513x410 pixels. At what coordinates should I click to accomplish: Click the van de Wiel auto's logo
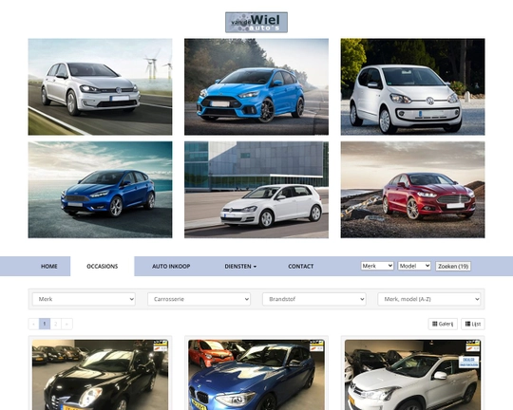pos(256,22)
